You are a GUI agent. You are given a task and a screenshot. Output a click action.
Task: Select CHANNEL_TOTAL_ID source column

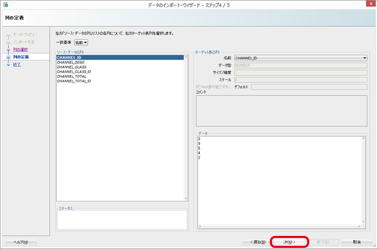click(74, 81)
